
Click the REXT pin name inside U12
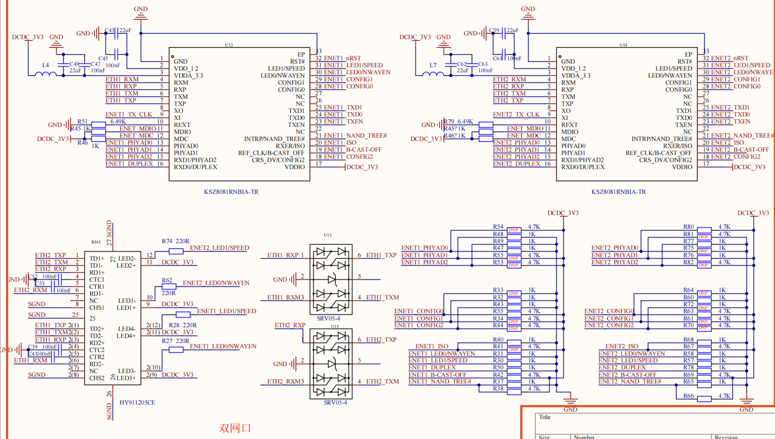pos(182,125)
